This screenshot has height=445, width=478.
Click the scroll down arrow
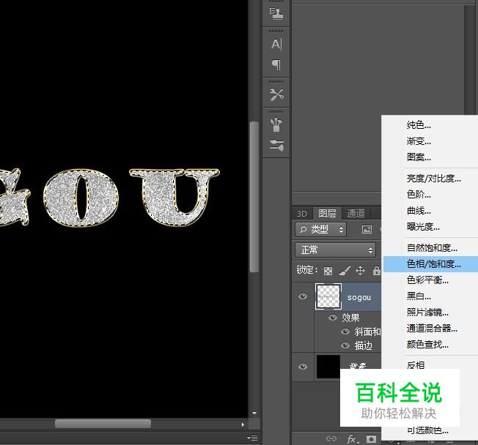click(254, 413)
